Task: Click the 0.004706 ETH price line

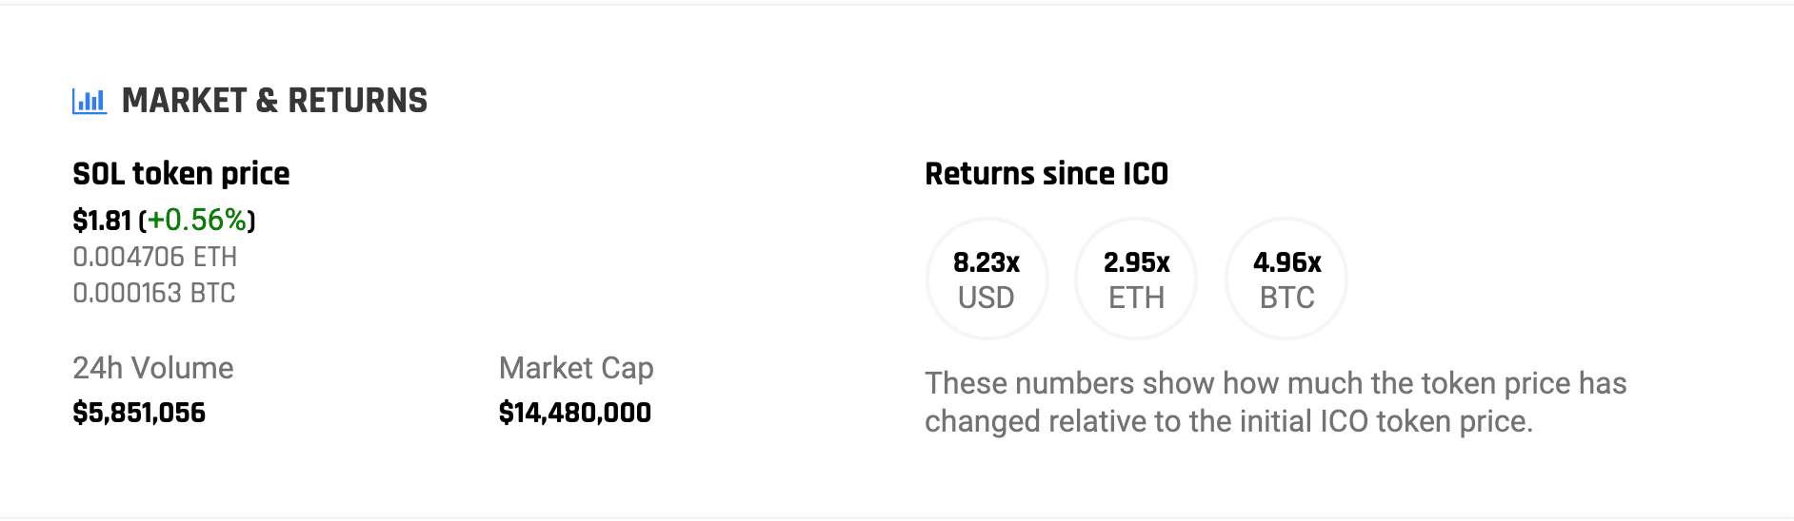Action: [x=154, y=257]
